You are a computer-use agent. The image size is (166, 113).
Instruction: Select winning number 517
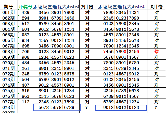click(x=25, y=23)
